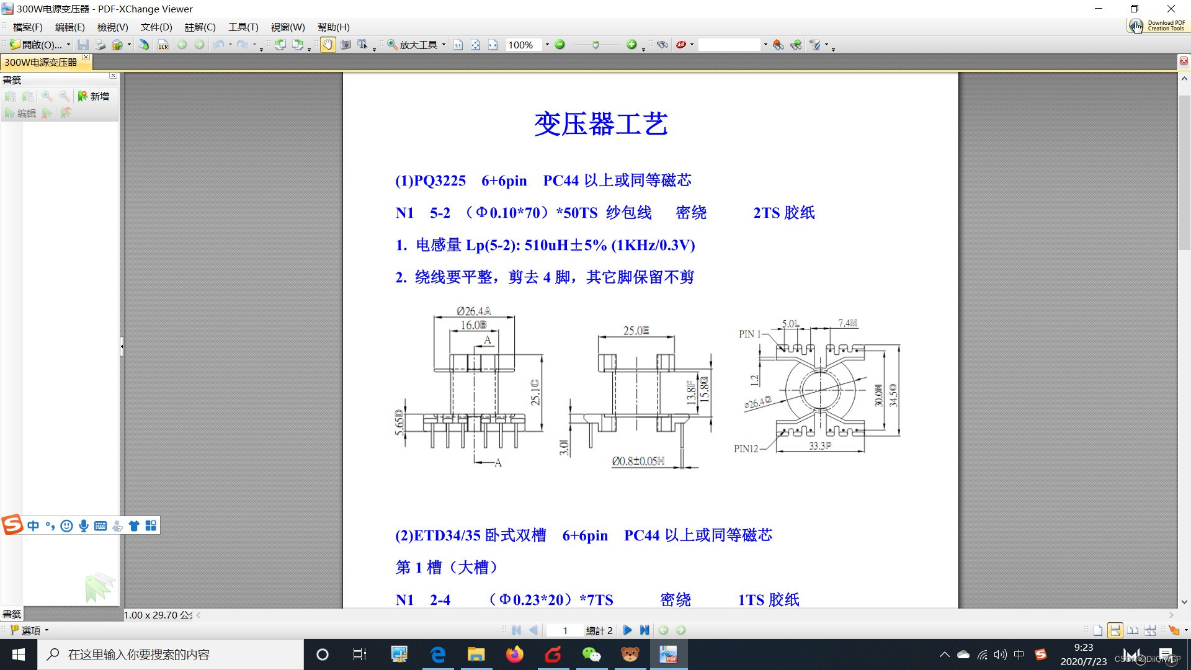Click the 新增 bookmark button
This screenshot has width=1191, height=670.
pos(94,96)
